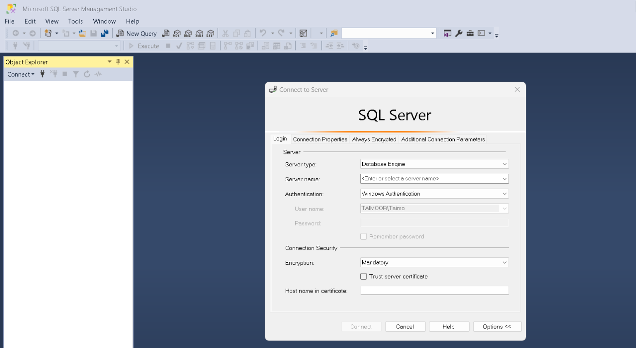
Task: Collapse options using the Options button
Action: click(x=497, y=326)
